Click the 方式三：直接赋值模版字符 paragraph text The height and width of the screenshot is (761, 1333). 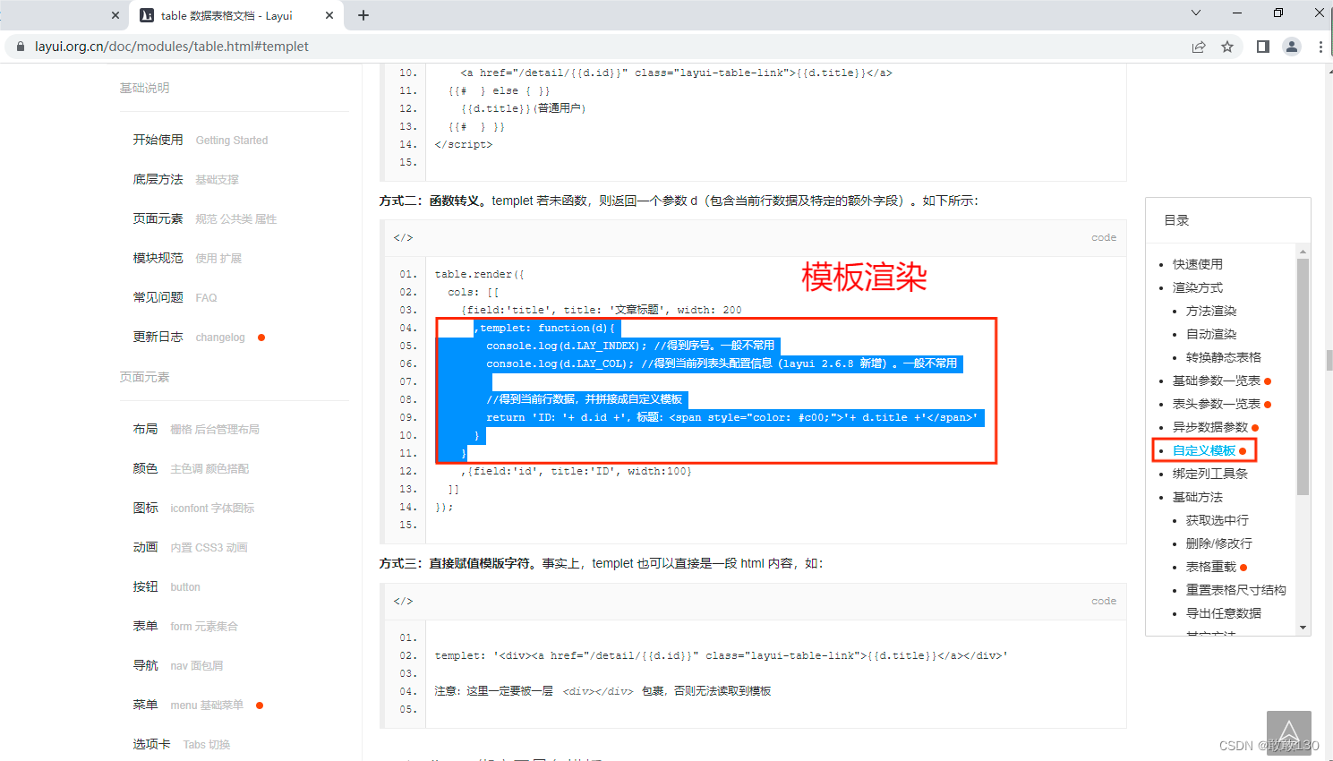pyautogui.click(x=601, y=563)
